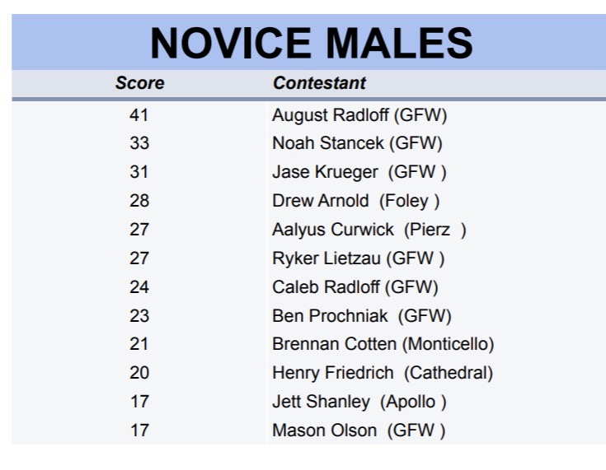Click score 33 for Noah Stancek
The image size is (606, 470).
pos(139,143)
